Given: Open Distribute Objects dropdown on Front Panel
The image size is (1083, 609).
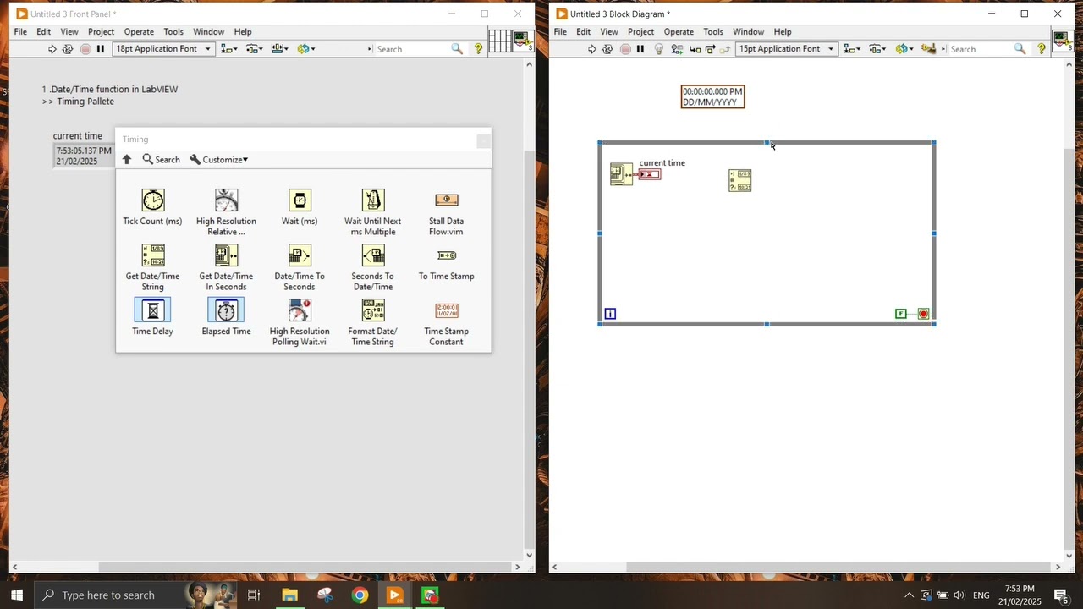Looking at the screenshot, I should click(255, 49).
